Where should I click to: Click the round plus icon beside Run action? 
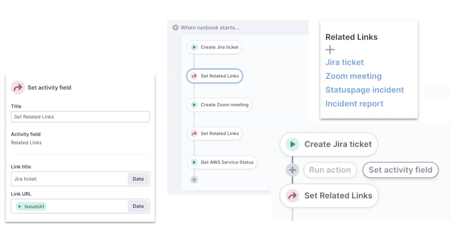(292, 170)
